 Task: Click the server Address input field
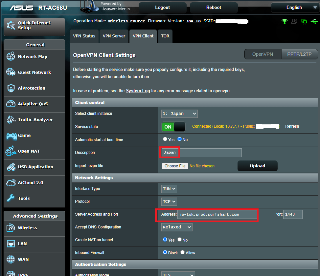pos(217,214)
